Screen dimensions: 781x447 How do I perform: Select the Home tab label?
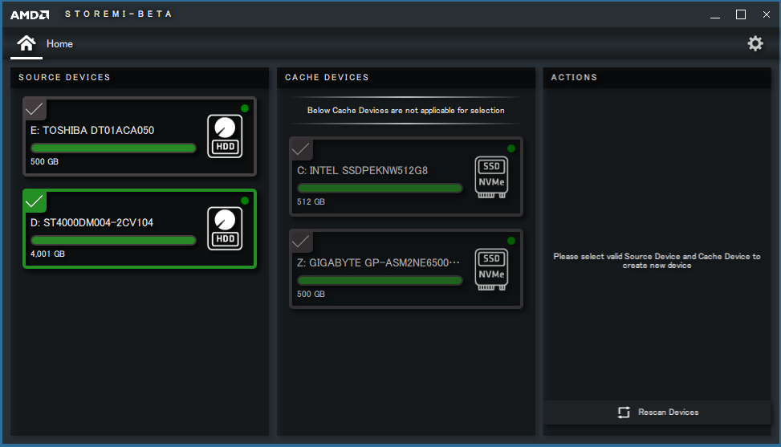pyautogui.click(x=59, y=44)
